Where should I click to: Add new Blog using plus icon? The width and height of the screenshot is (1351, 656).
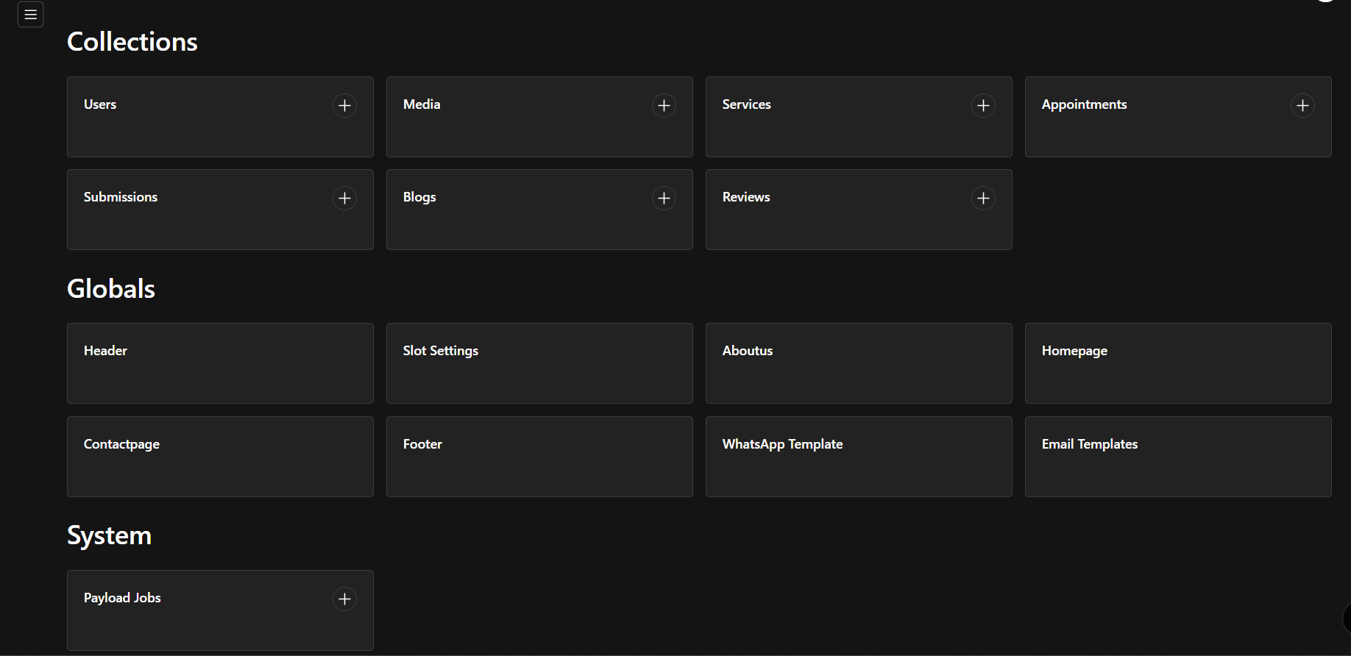tap(664, 198)
